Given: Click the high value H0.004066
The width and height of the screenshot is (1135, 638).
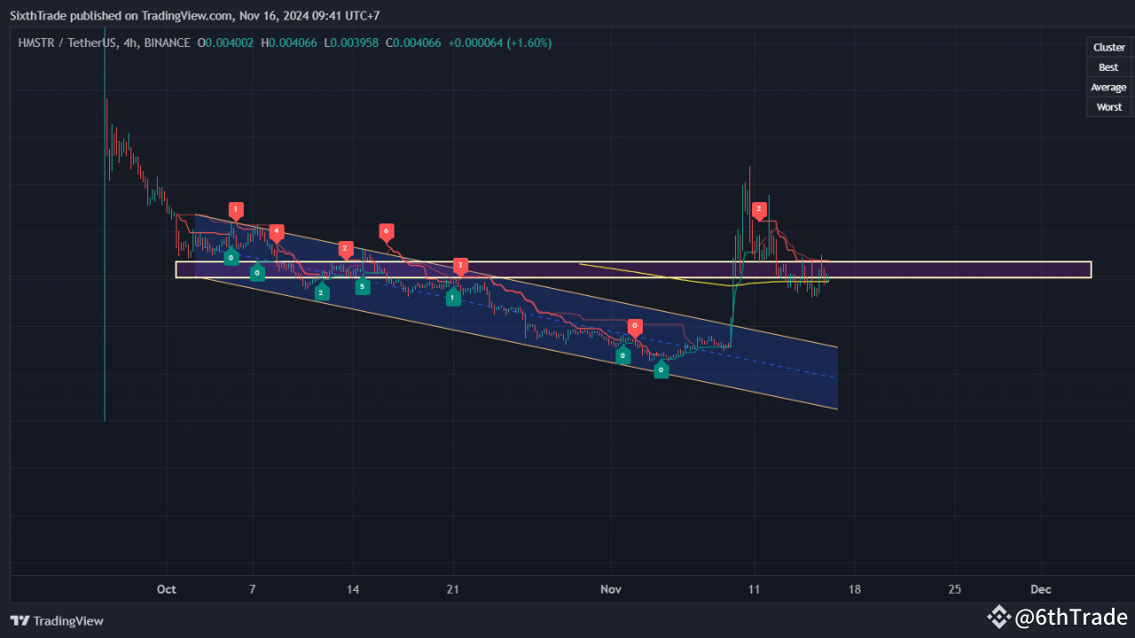Looking at the screenshot, I should [290, 43].
